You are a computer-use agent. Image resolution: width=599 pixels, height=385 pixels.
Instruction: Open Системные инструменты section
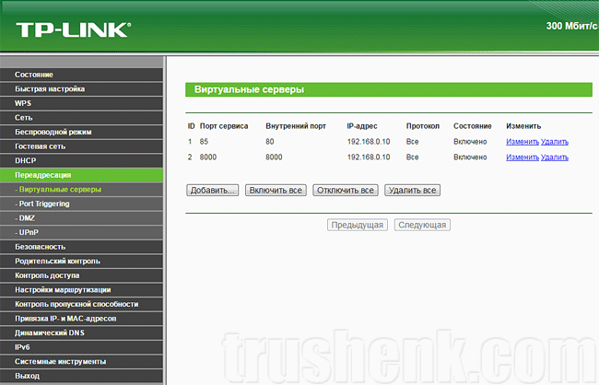pos(81,361)
